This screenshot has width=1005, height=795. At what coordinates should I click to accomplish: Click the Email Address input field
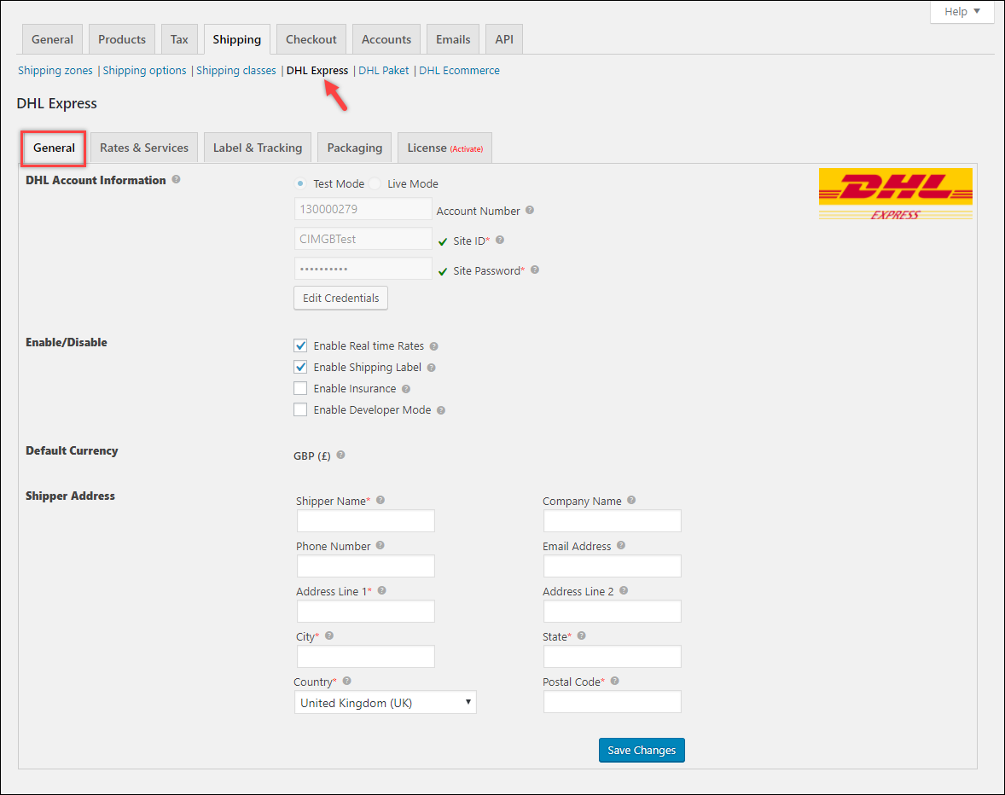click(x=612, y=566)
